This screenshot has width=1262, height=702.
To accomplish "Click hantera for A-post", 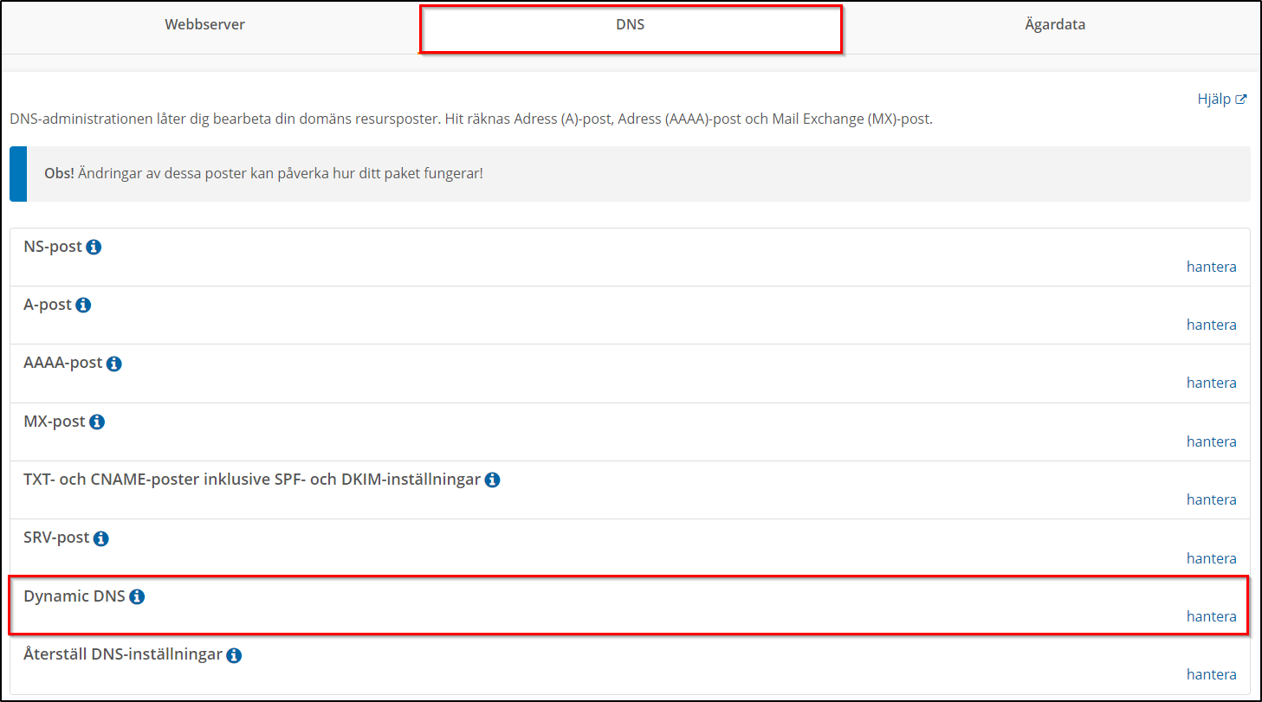I will (x=1211, y=325).
